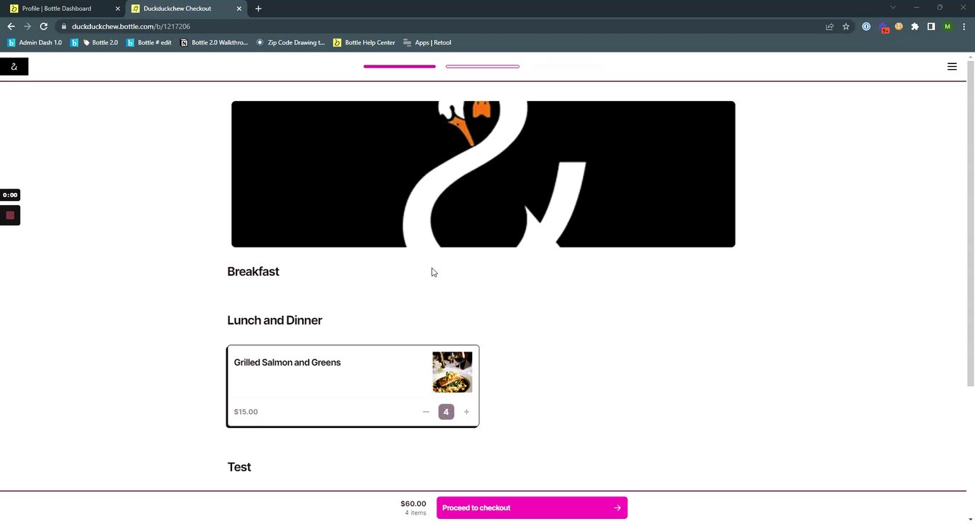Click the $15.00 item price

tap(246, 412)
